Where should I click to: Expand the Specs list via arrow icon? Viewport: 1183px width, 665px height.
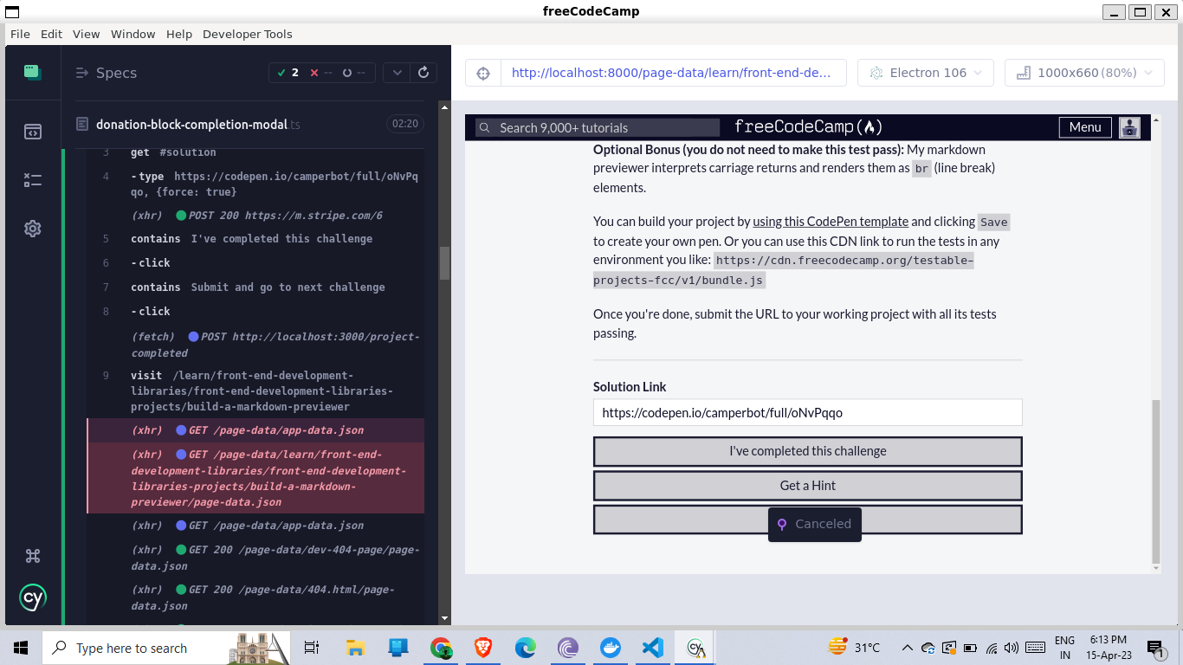tap(83, 73)
